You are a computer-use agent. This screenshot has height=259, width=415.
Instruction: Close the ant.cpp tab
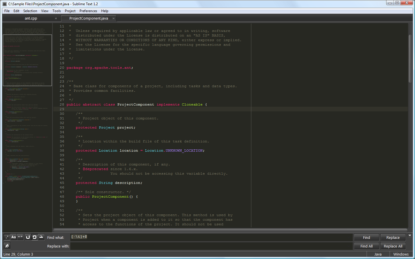(x=56, y=18)
